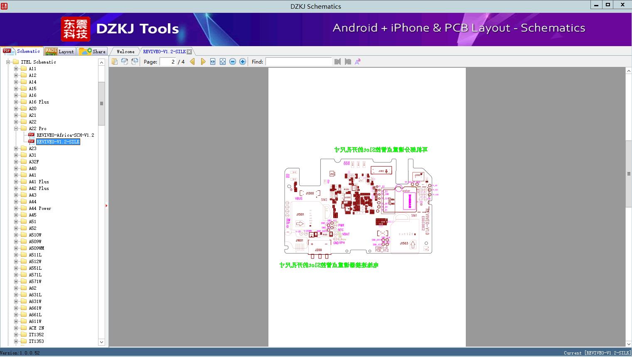Collapse the A22 Pro folder
The image size is (632, 357).
point(16,128)
